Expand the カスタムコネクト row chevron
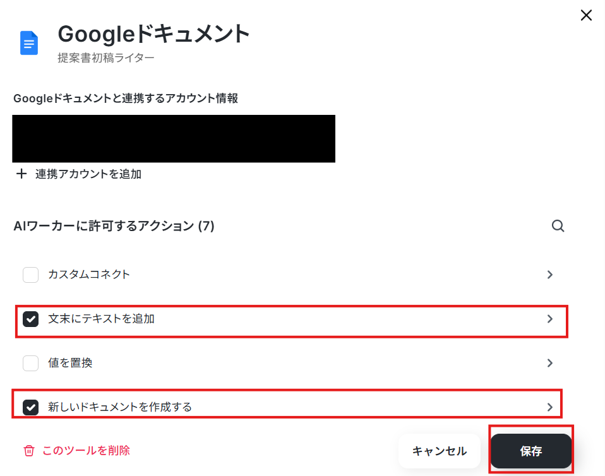Screen dimensions: 605x476 click(x=550, y=275)
